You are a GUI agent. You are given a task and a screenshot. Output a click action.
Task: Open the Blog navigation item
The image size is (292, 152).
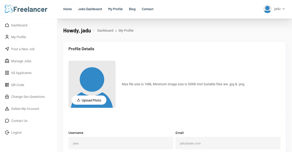click(132, 9)
